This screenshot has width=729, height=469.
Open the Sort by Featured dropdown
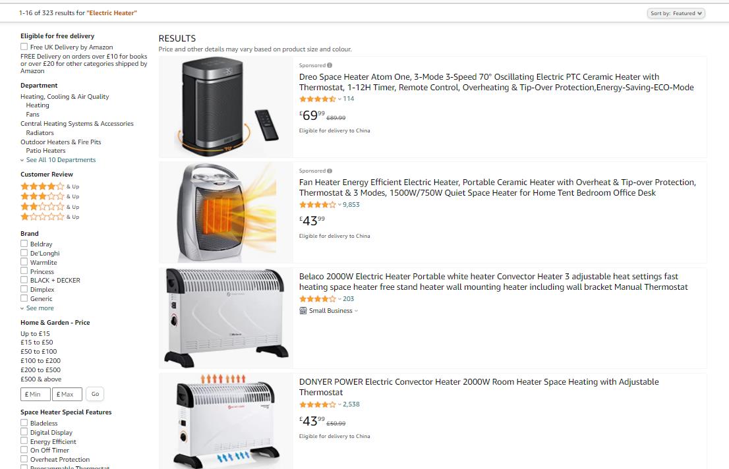[x=676, y=13]
